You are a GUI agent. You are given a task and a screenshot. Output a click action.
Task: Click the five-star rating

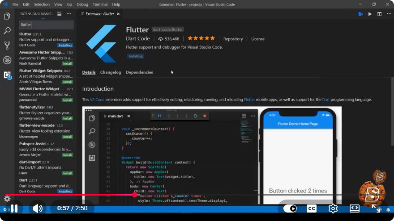(201, 38)
